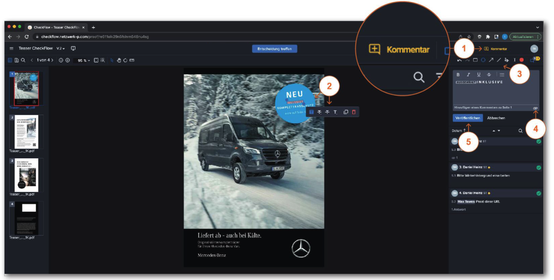The width and height of the screenshot is (554, 280).
Task: Toggle the thumbnail panel view icon
Action: (x=10, y=60)
